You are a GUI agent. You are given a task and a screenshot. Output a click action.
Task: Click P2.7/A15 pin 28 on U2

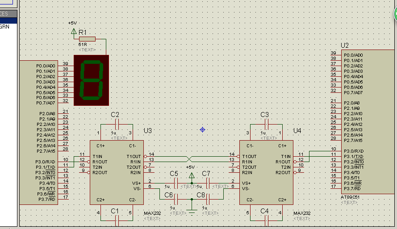coord(336,141)
